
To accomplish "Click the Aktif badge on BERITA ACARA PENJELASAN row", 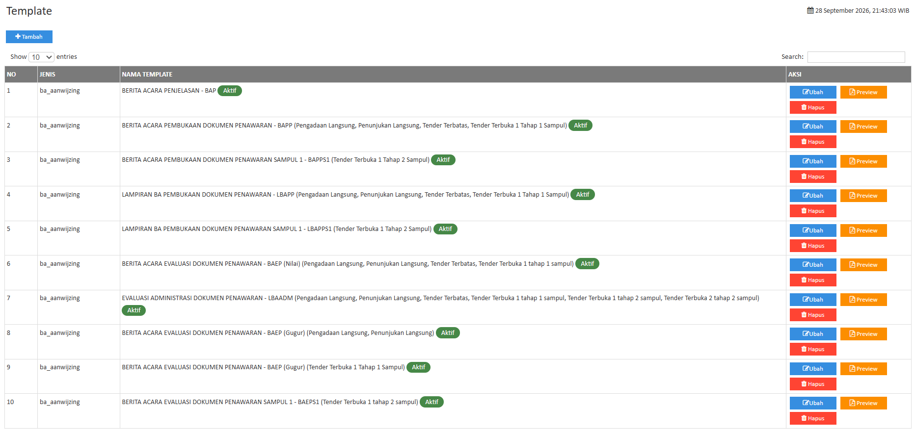I will click(x=230, y=91).
